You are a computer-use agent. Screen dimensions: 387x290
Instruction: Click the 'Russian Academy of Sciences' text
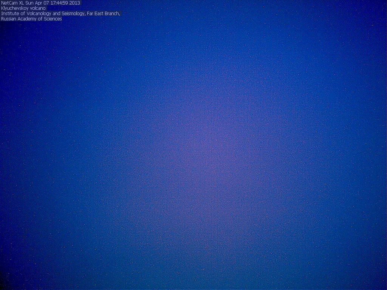(32, 19)
